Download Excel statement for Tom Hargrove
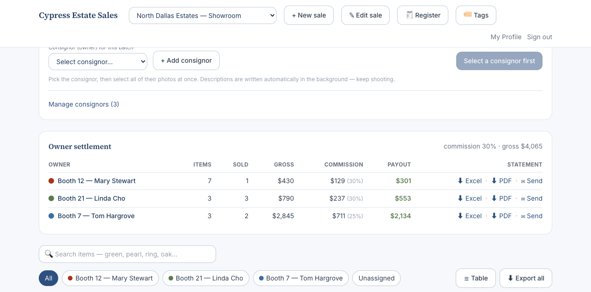Viewport: 591px width, 292px height. coord(470,216)
